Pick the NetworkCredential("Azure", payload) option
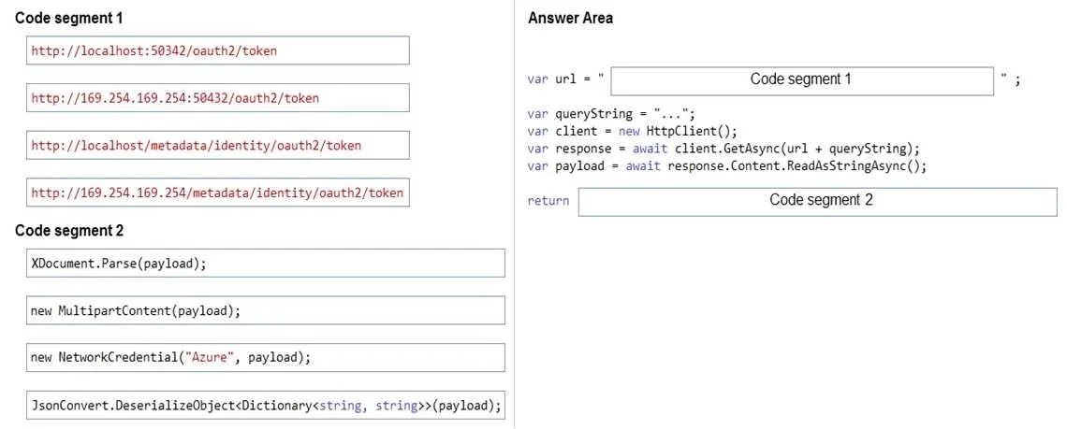This screenshot has width=1067, height=429. click(266, 358)
